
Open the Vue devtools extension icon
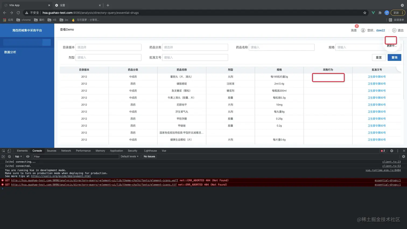pyautogui.click(x=373, y=13)
